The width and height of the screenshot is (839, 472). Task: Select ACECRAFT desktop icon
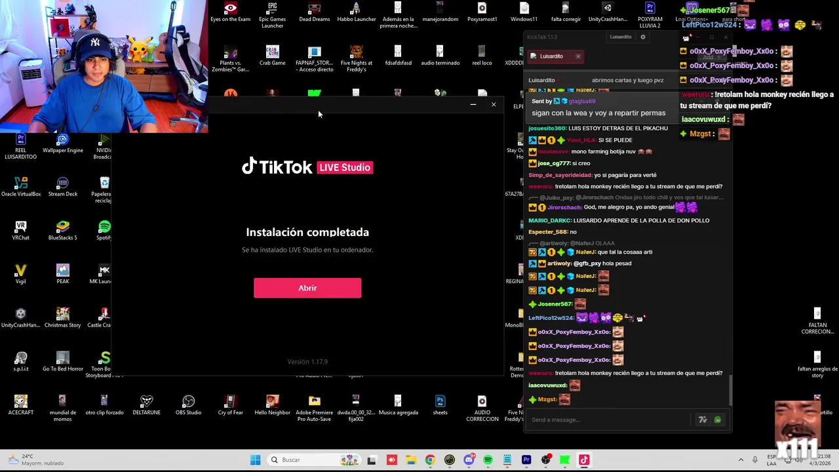(x=21, y=405)
